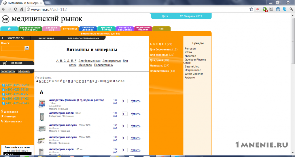
Task: Switch to детский мир tab
Action: (51, 29)
